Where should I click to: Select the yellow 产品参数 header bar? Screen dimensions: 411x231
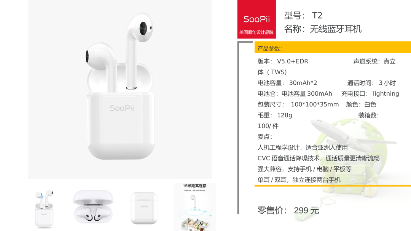pos(333,47)
